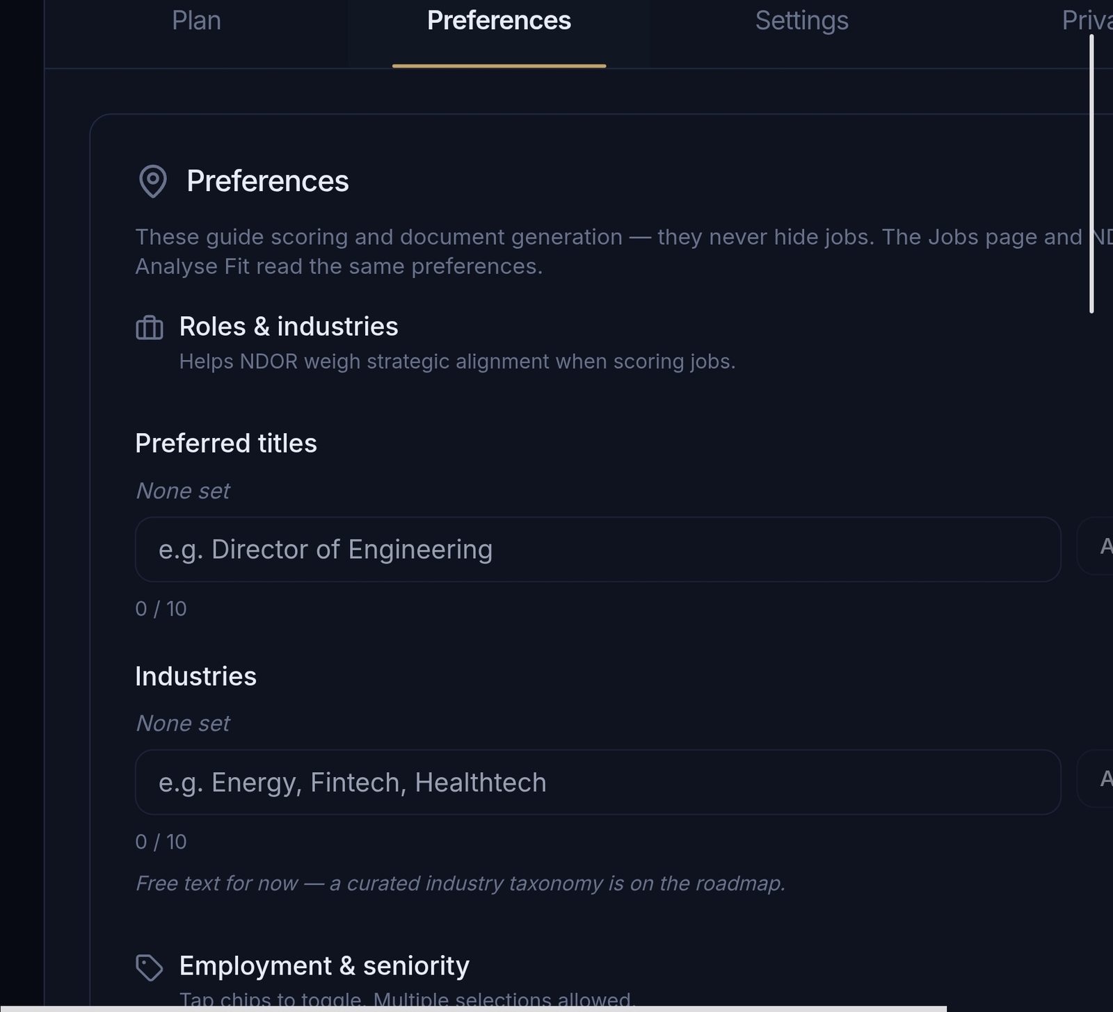Click the tag icon beside Employment & seniority
Viewport: 1113px width, 1012px height.
click(150, 966)
